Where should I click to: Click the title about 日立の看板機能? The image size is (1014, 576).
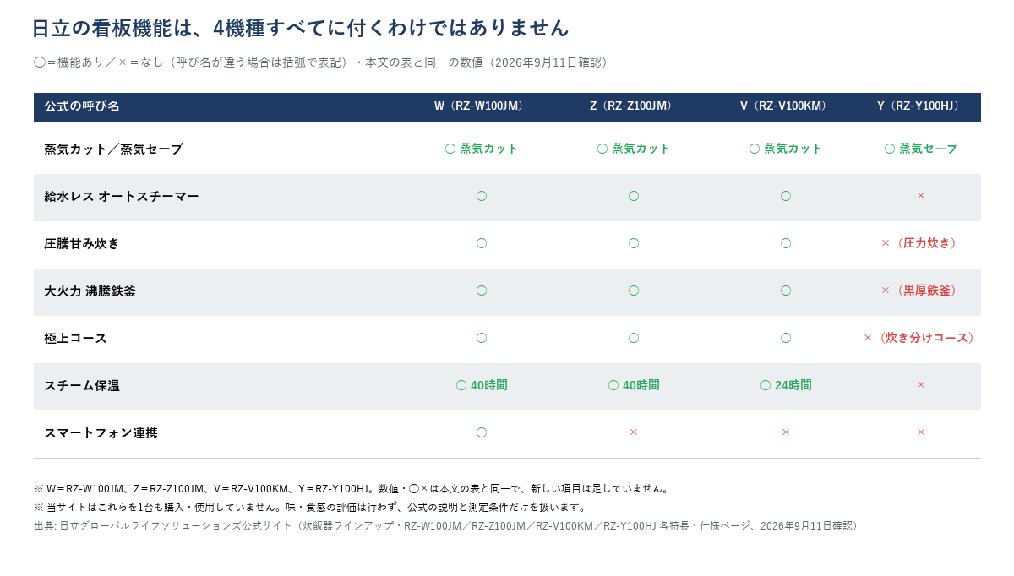click(301, 28)
